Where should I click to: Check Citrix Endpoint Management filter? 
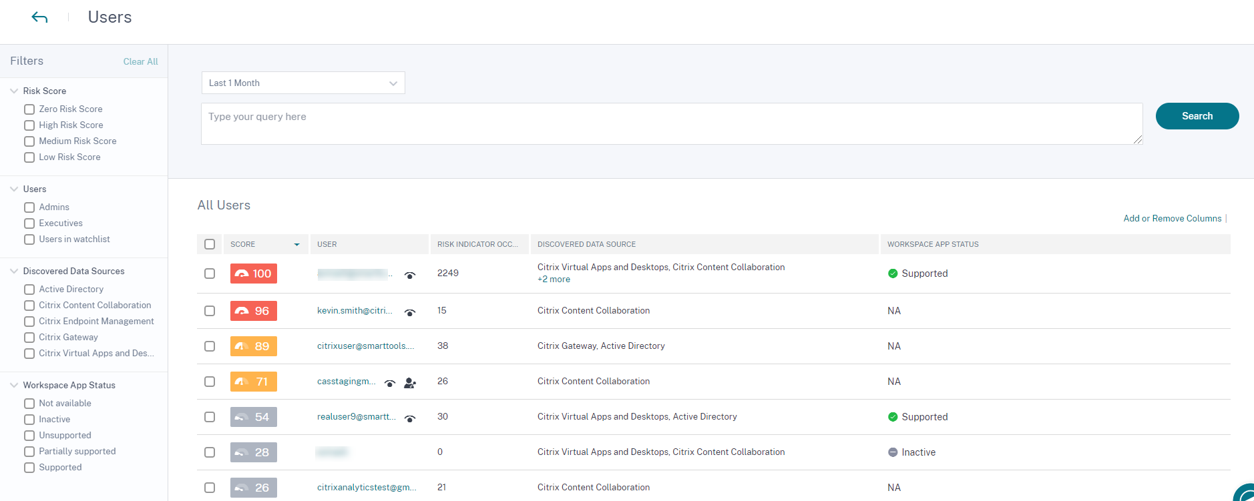(x=29, y=322)
